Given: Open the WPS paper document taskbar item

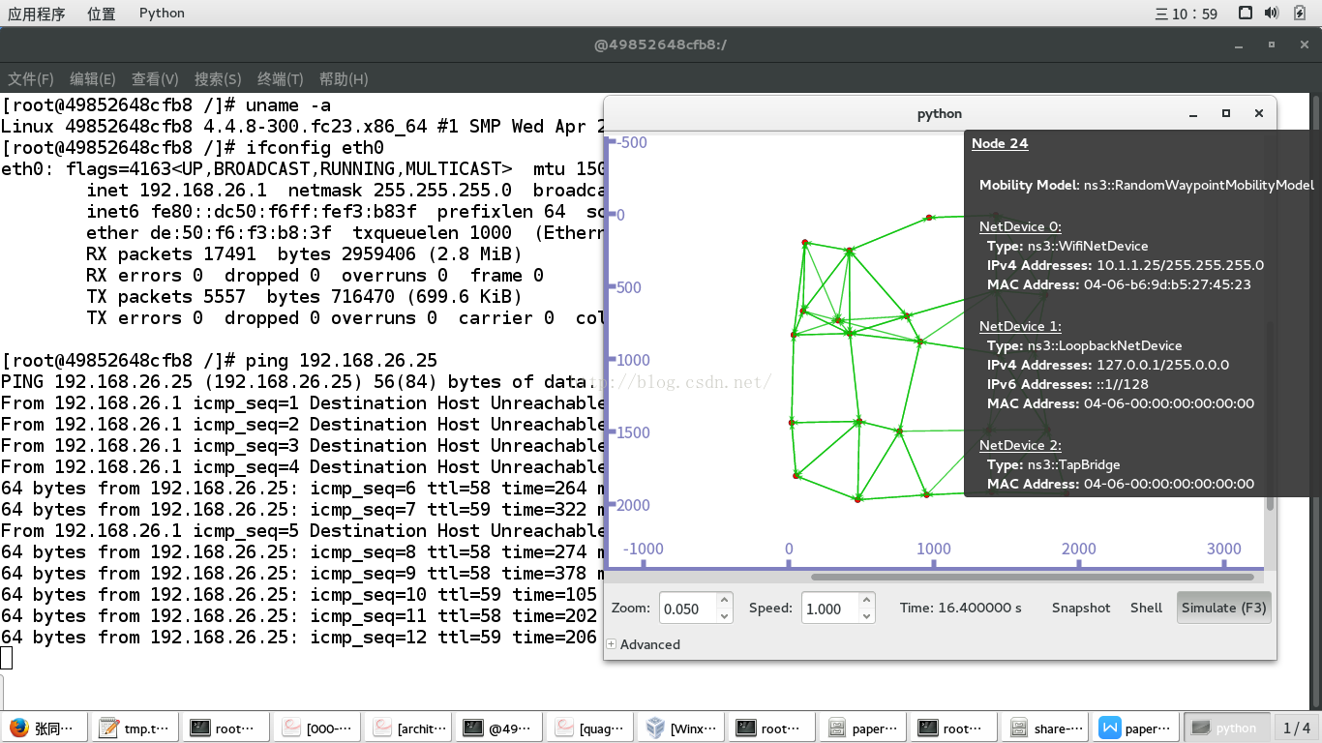Looking at the screenshot, I should click(1136, 728).
